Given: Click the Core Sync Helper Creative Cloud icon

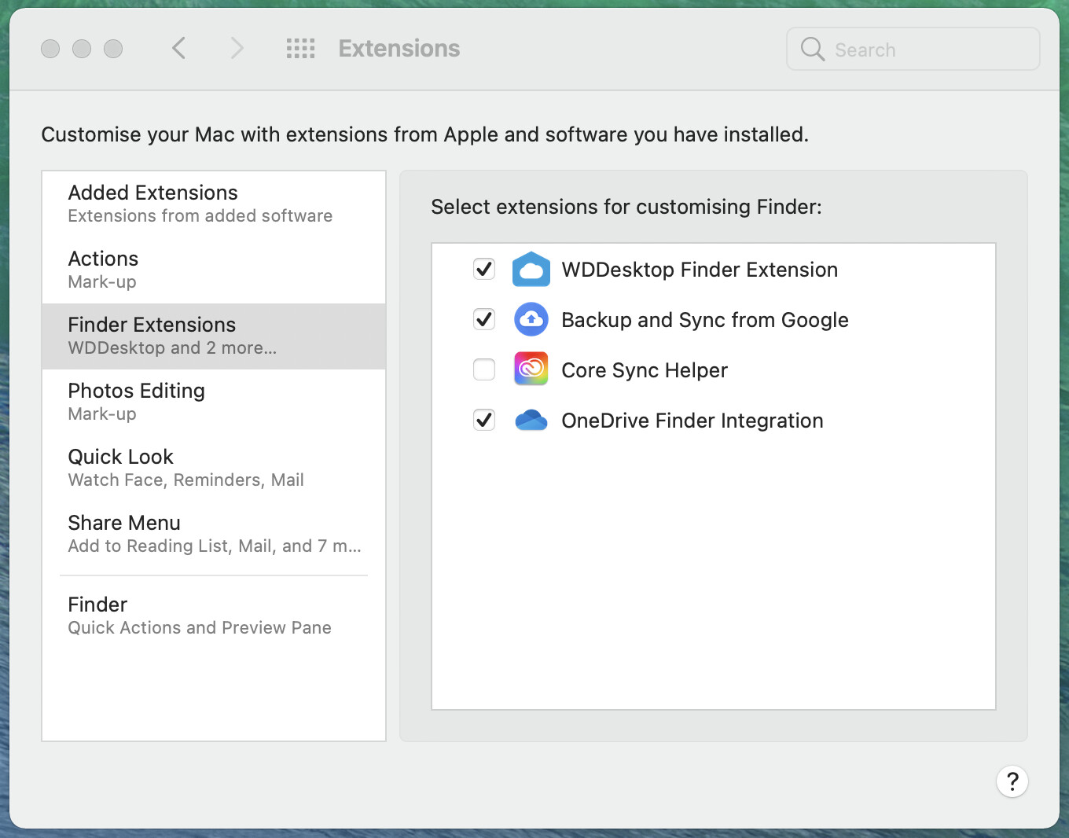Looking at the screenshot, I should 531,369.
